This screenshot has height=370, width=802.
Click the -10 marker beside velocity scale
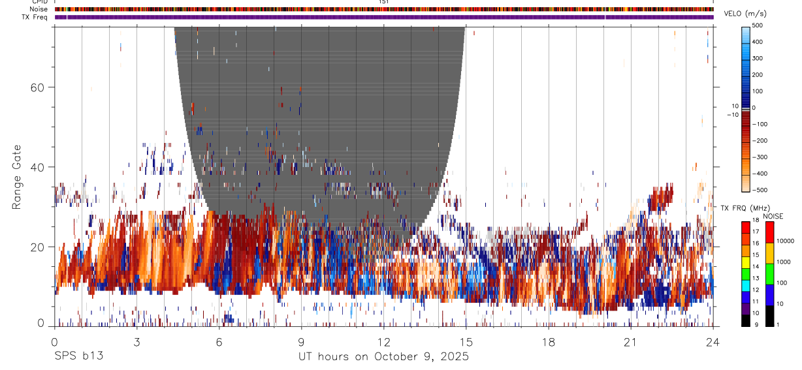[x=732, y=115]
